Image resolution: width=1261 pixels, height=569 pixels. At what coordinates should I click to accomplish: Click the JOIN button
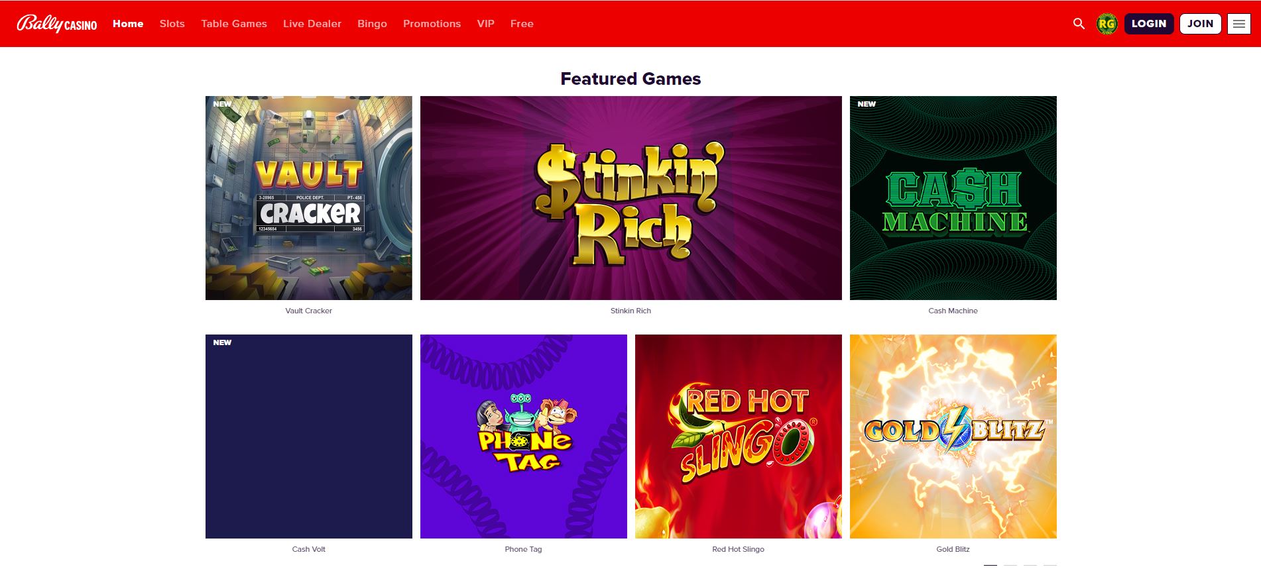1200,24
